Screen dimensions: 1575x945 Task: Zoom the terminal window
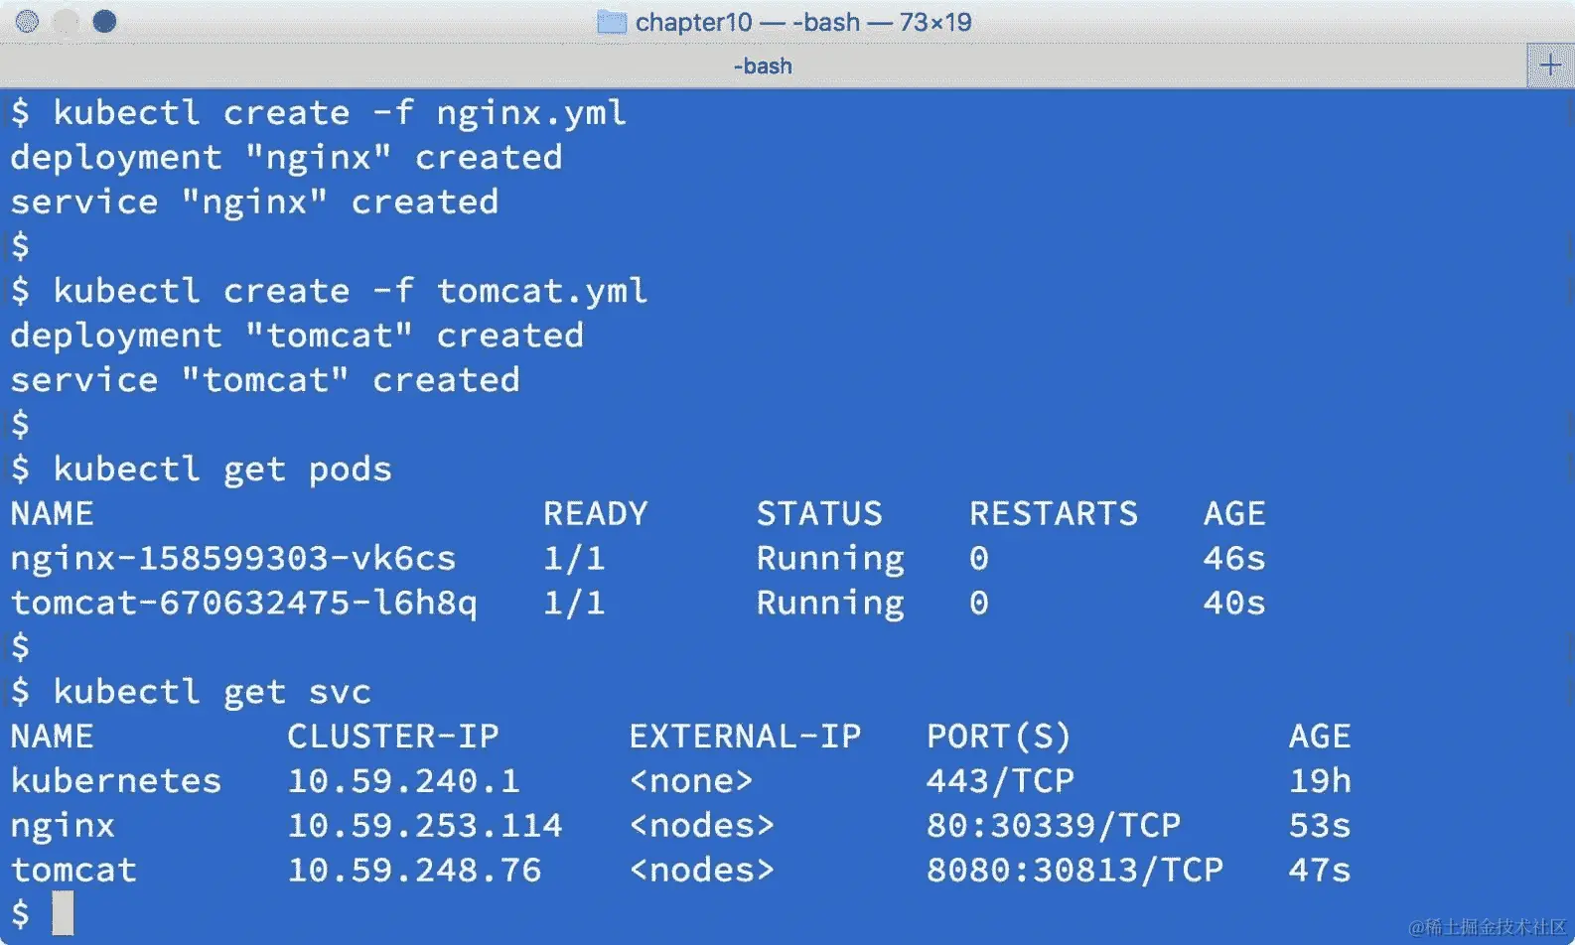click(104, 21)
